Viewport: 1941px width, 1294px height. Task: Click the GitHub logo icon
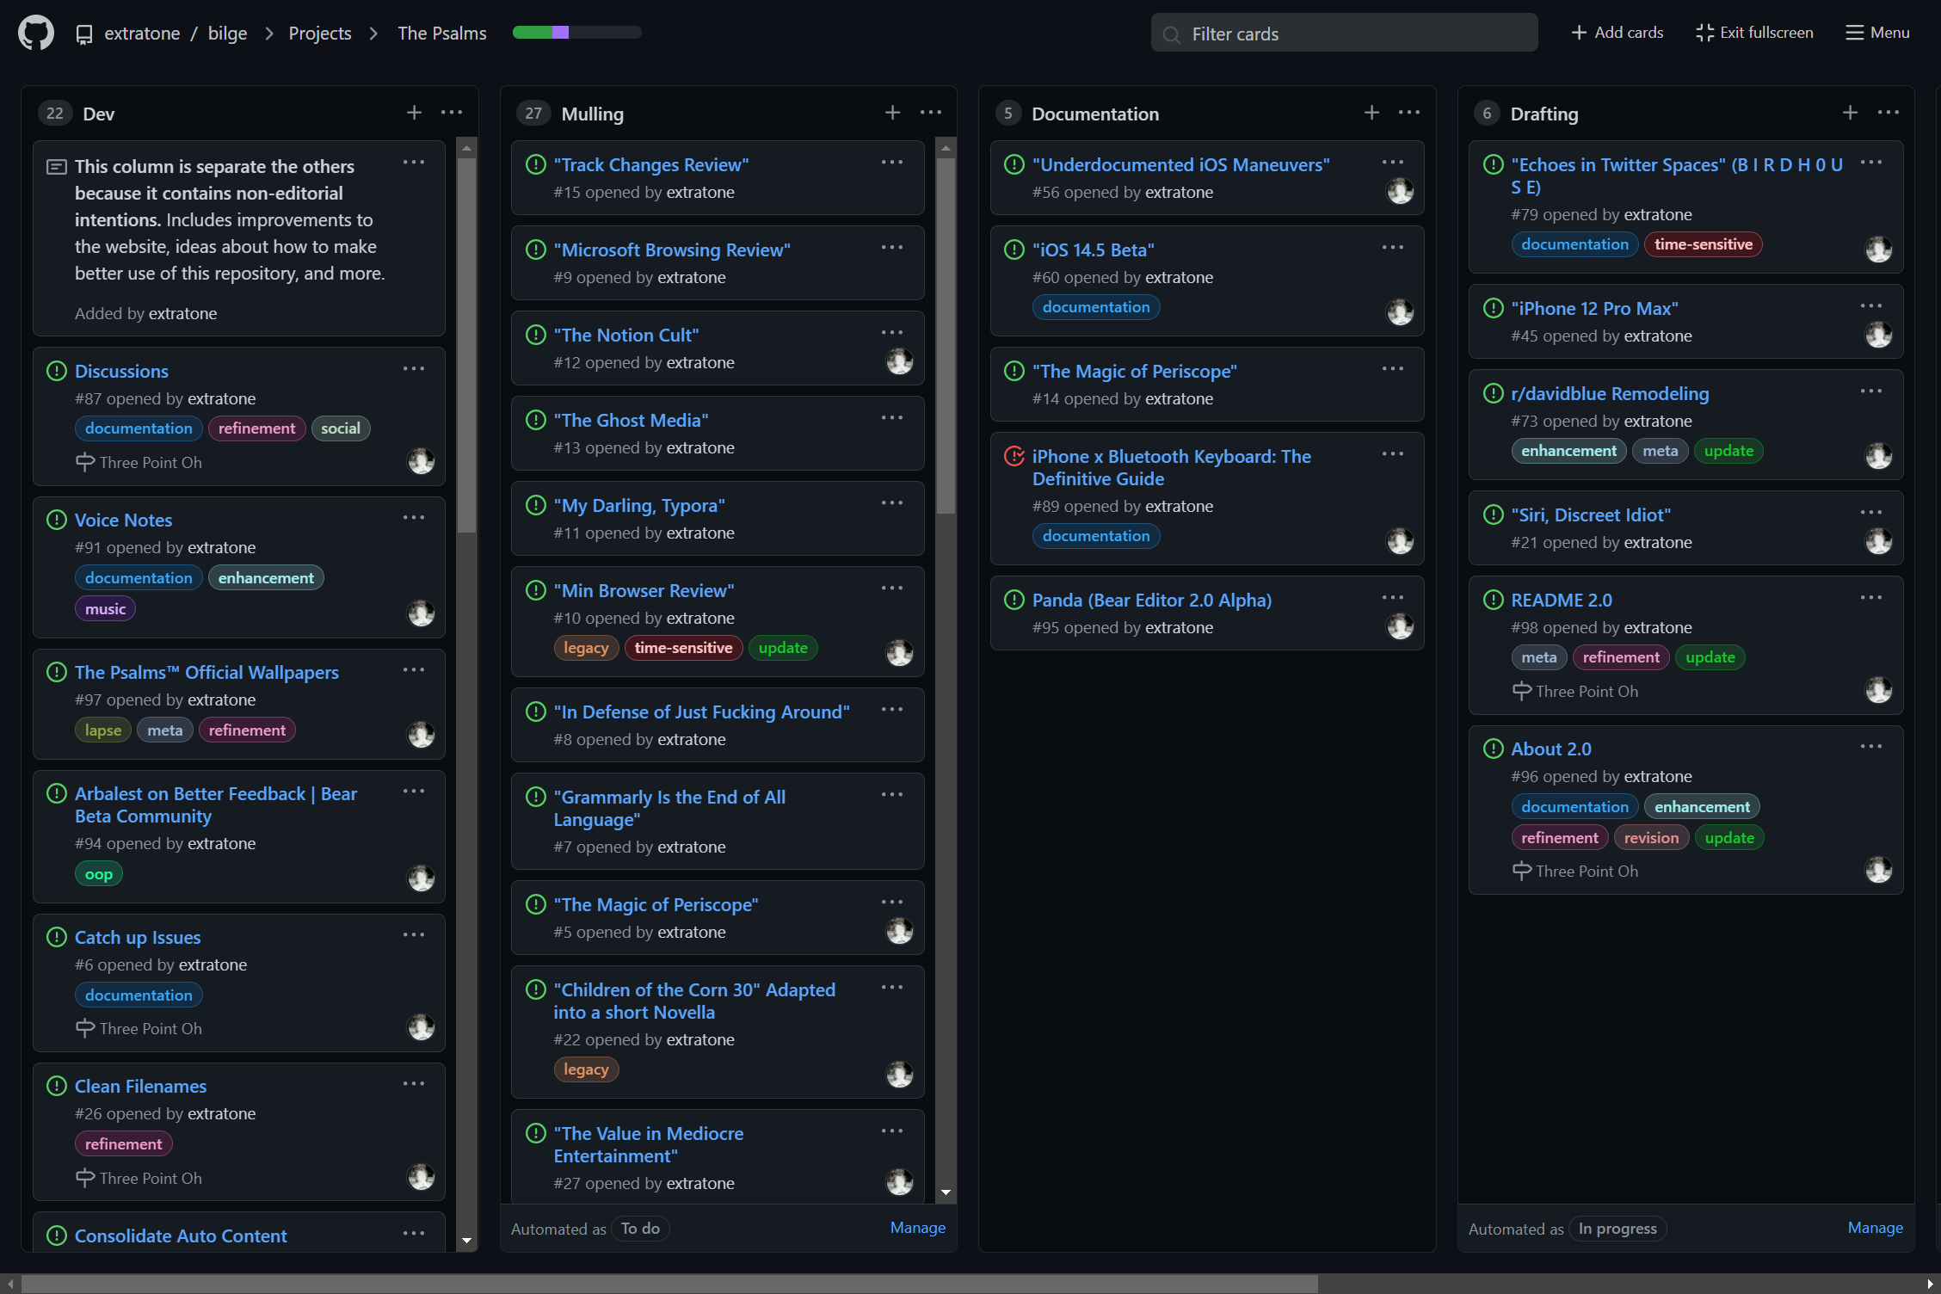[x=36, y=33]
